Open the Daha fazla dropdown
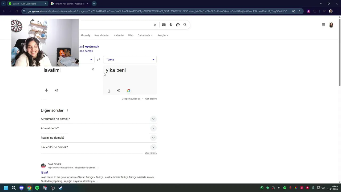341x192 pixels. pos(145,35)
